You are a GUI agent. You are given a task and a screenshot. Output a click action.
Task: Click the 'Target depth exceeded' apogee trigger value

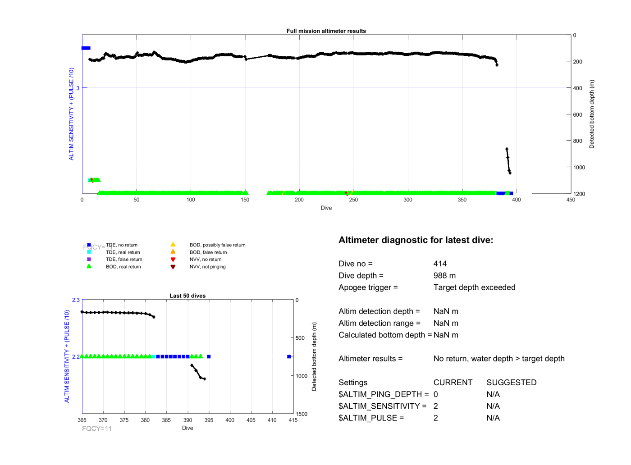(x=474, y=287)
